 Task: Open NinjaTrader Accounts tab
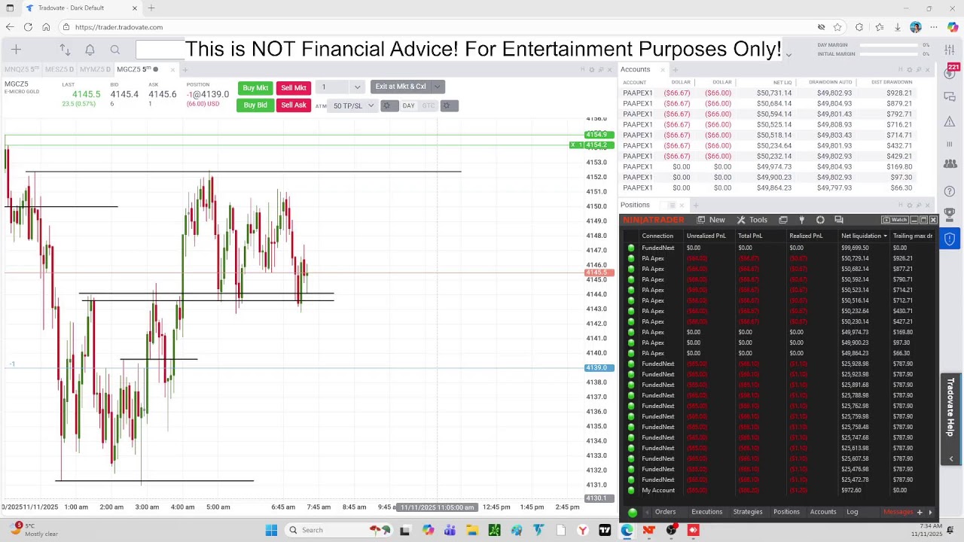(823, 512)
